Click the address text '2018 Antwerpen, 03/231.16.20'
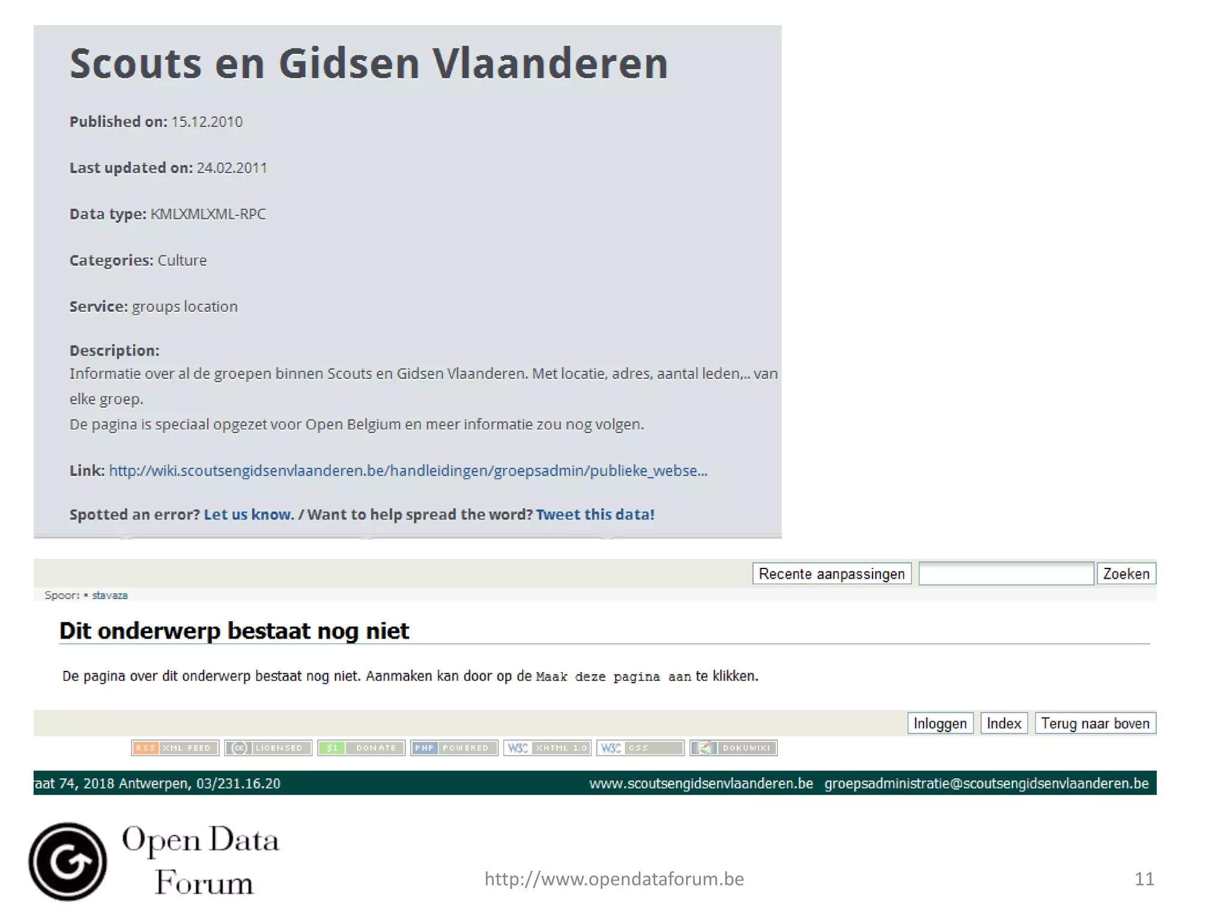The height and width of the screenshot is (921, 1229). click(x=182, y=784)
